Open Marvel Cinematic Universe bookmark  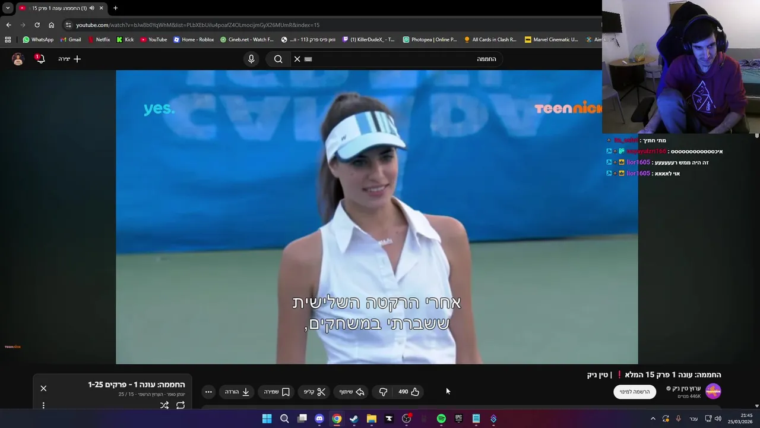(552, 40)
